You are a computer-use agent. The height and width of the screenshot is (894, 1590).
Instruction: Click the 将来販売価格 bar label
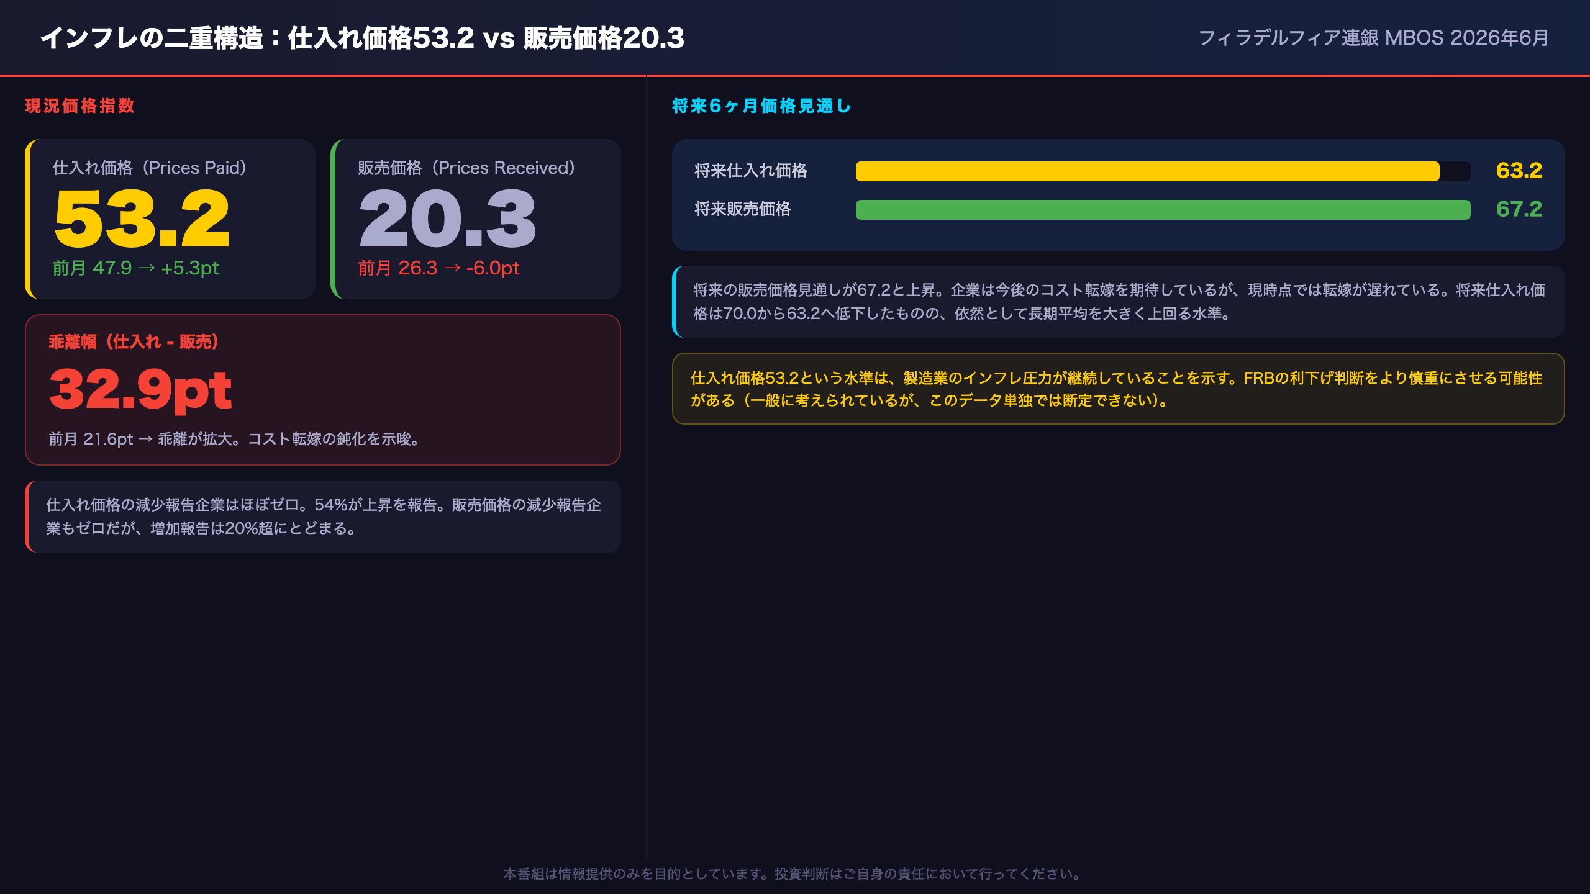(x=742, y=209)
